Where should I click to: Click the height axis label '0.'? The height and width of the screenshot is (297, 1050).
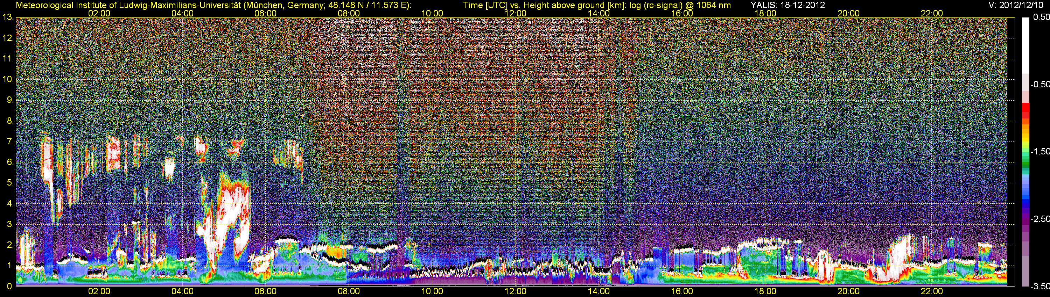10,287
